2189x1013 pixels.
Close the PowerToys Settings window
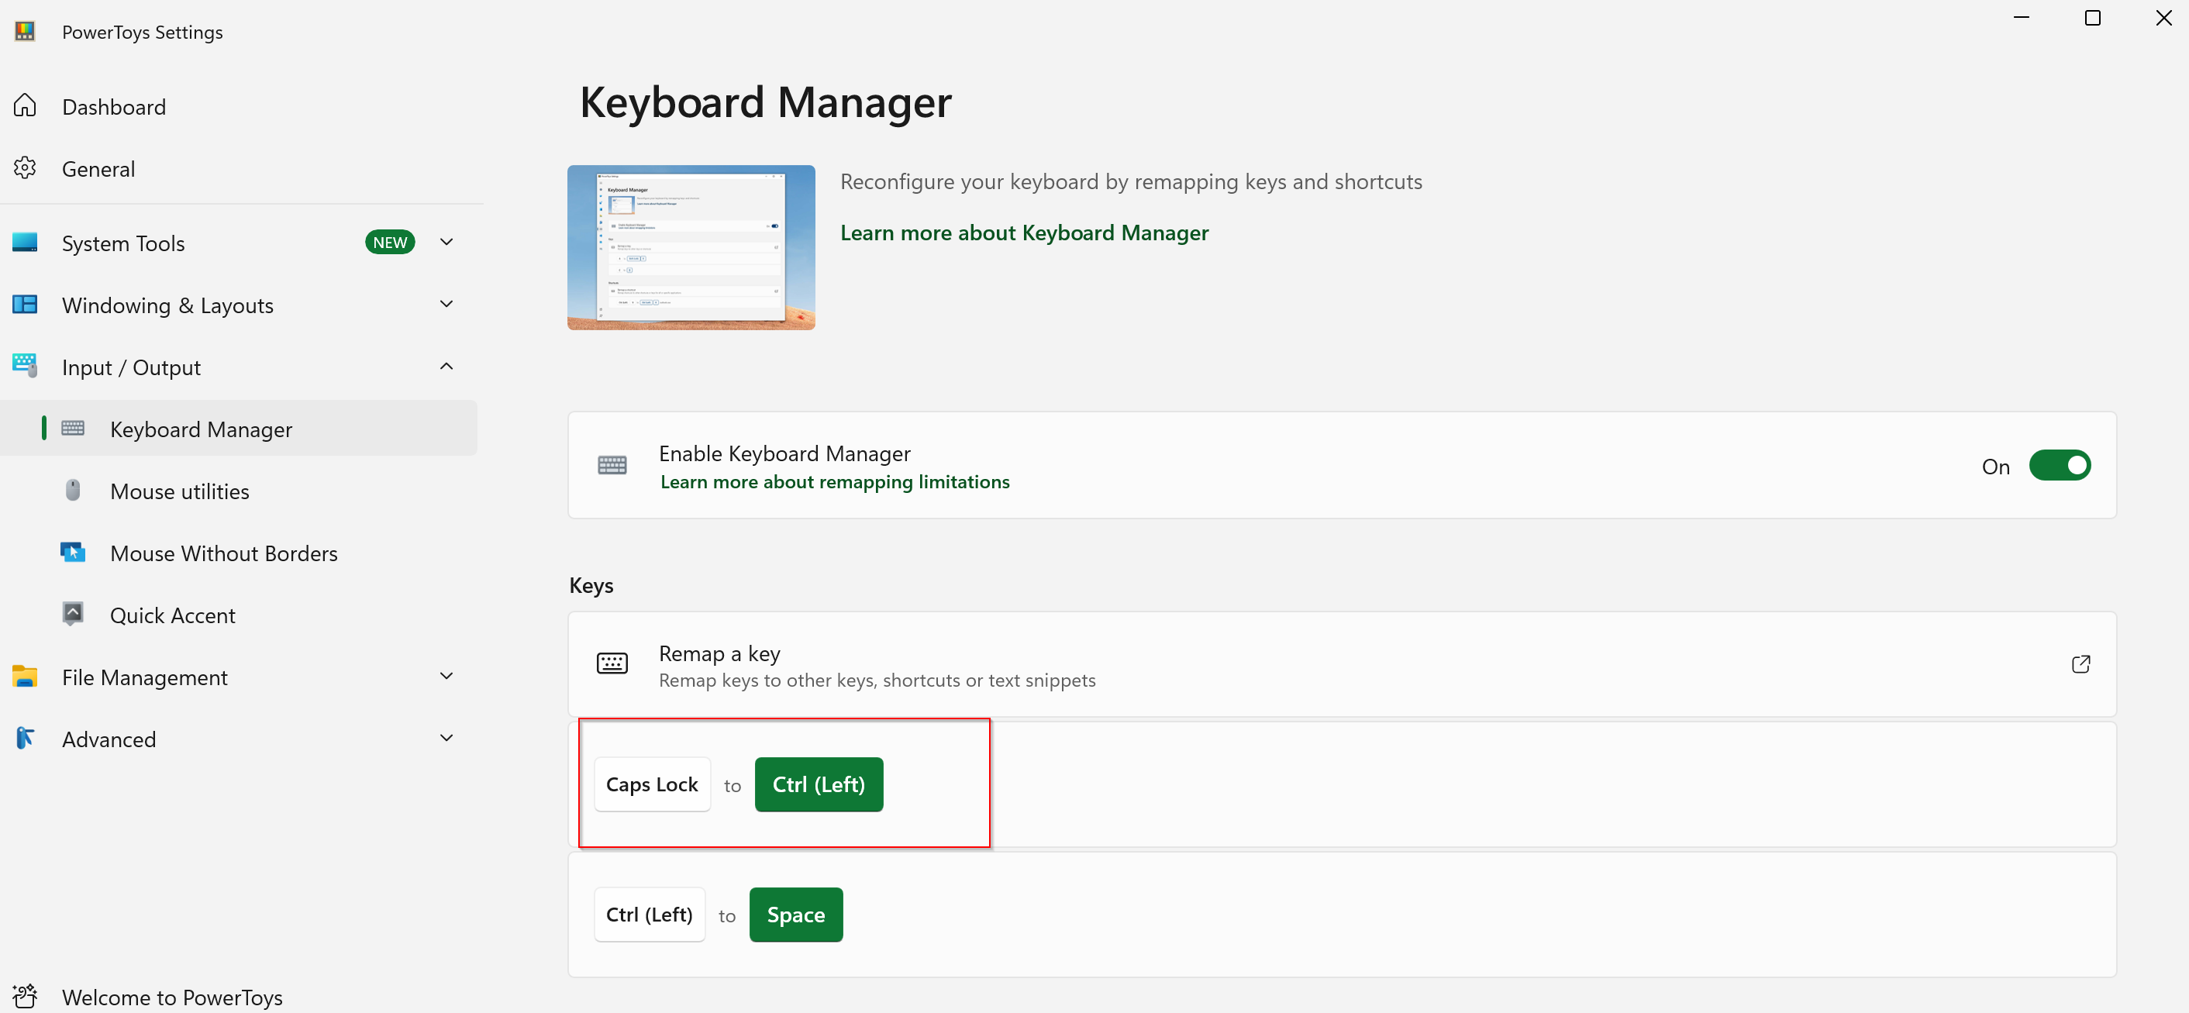(x=2163, y=17)
